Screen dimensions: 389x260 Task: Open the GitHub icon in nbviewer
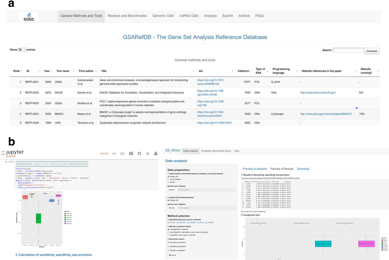point(139,154)
